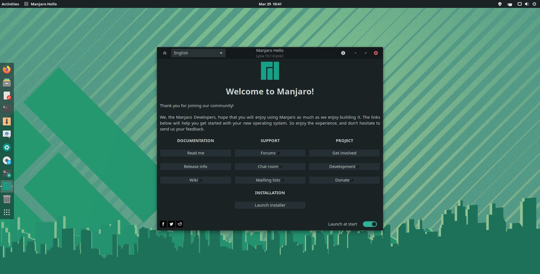
Task: Open the teal camera-shutter dock icon
Action: point(7,147)
